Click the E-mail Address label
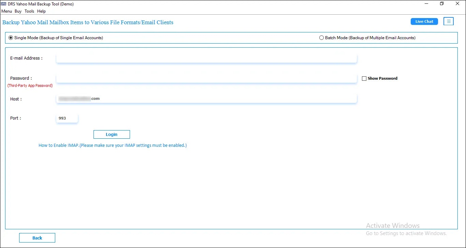The width and height of the screenshot is (466, 248). [26, 58]
